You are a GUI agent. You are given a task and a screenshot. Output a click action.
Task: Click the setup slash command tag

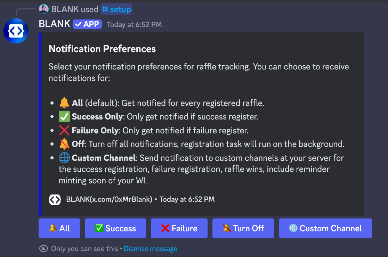coord(116,9)
